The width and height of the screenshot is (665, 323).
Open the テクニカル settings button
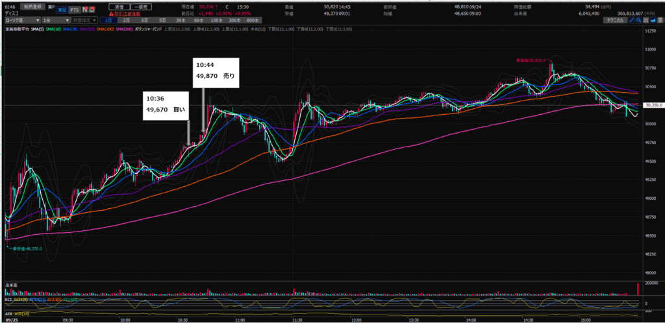coord(614,21)
